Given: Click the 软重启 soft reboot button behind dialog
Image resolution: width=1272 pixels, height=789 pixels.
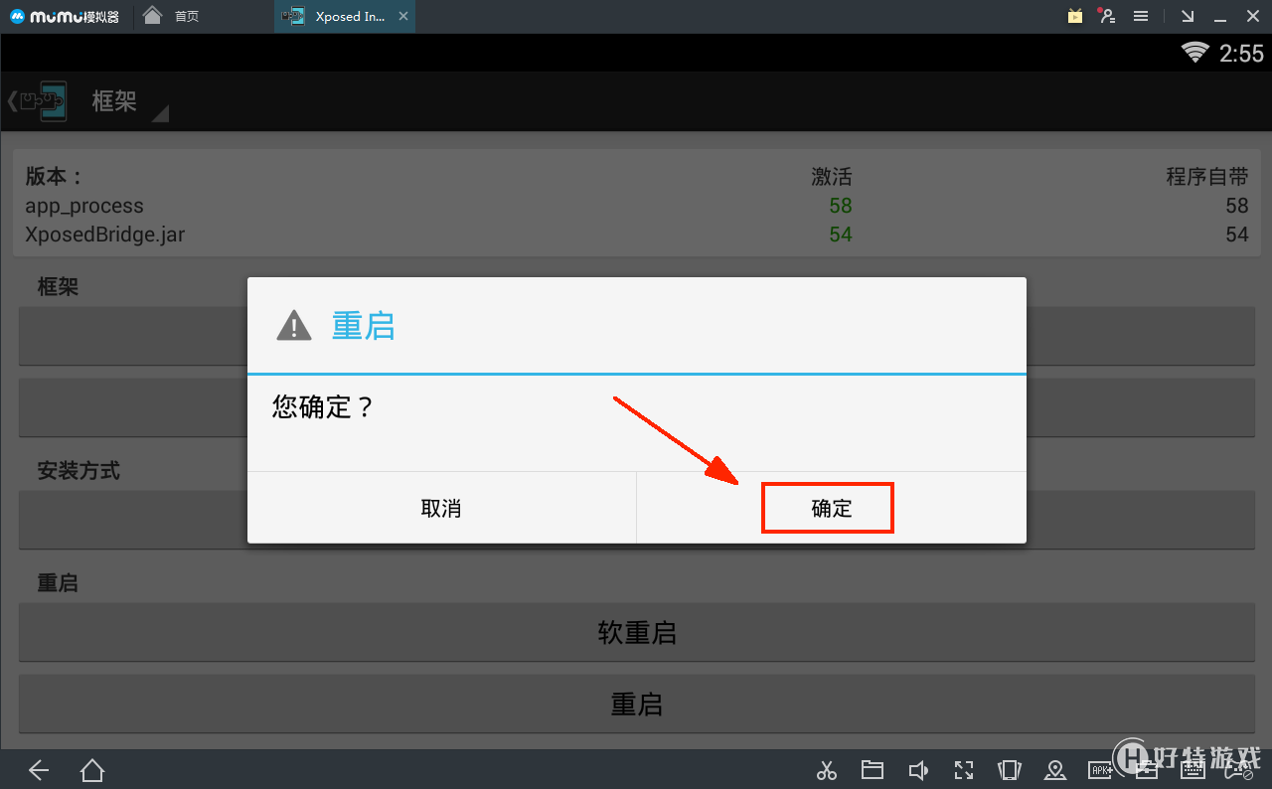Looking at the screenshot, I should tap(637, 633).
